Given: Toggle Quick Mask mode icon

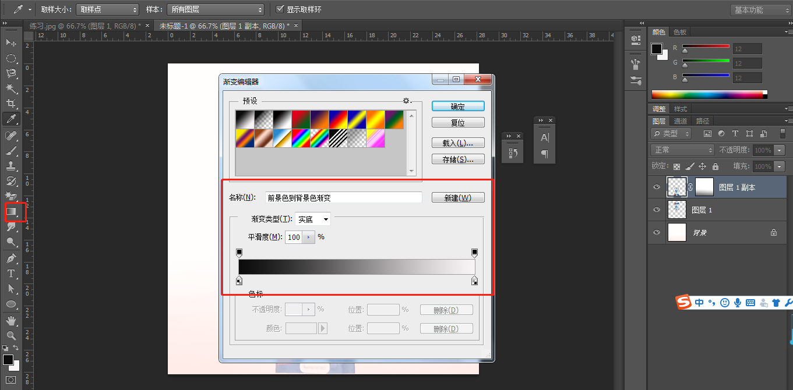Looking at the screenshot, I should tap(11, 380).
